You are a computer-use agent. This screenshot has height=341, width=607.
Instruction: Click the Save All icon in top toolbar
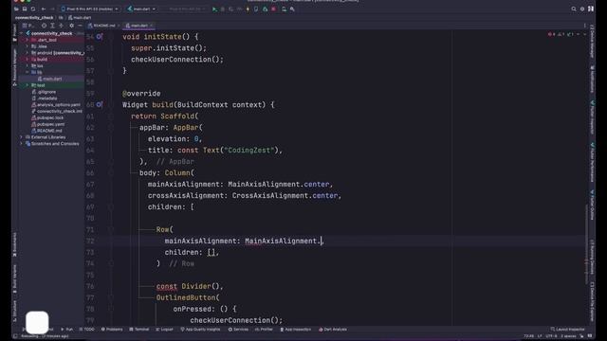pyautogui.click(x=25, y=9)
